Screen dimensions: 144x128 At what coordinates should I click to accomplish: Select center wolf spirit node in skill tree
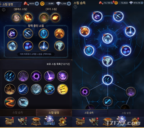pos(107,38)
